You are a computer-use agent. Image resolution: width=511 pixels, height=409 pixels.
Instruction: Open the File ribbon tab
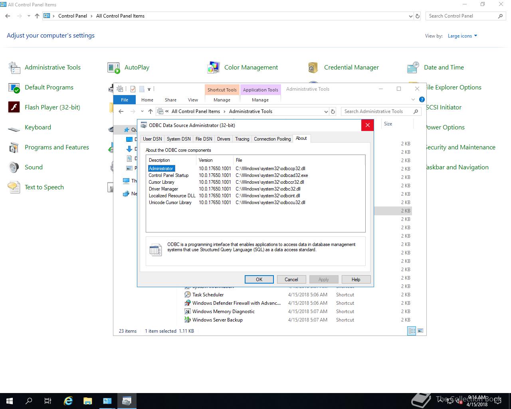point(125,100)
